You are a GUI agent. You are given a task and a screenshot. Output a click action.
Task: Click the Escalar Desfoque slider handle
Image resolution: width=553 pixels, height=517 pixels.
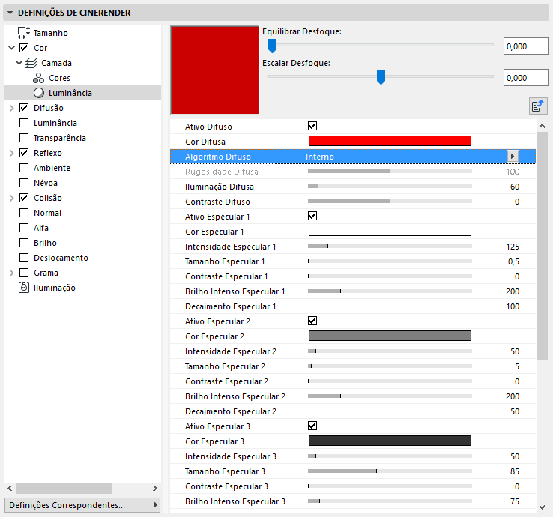(x=381, y=78)
